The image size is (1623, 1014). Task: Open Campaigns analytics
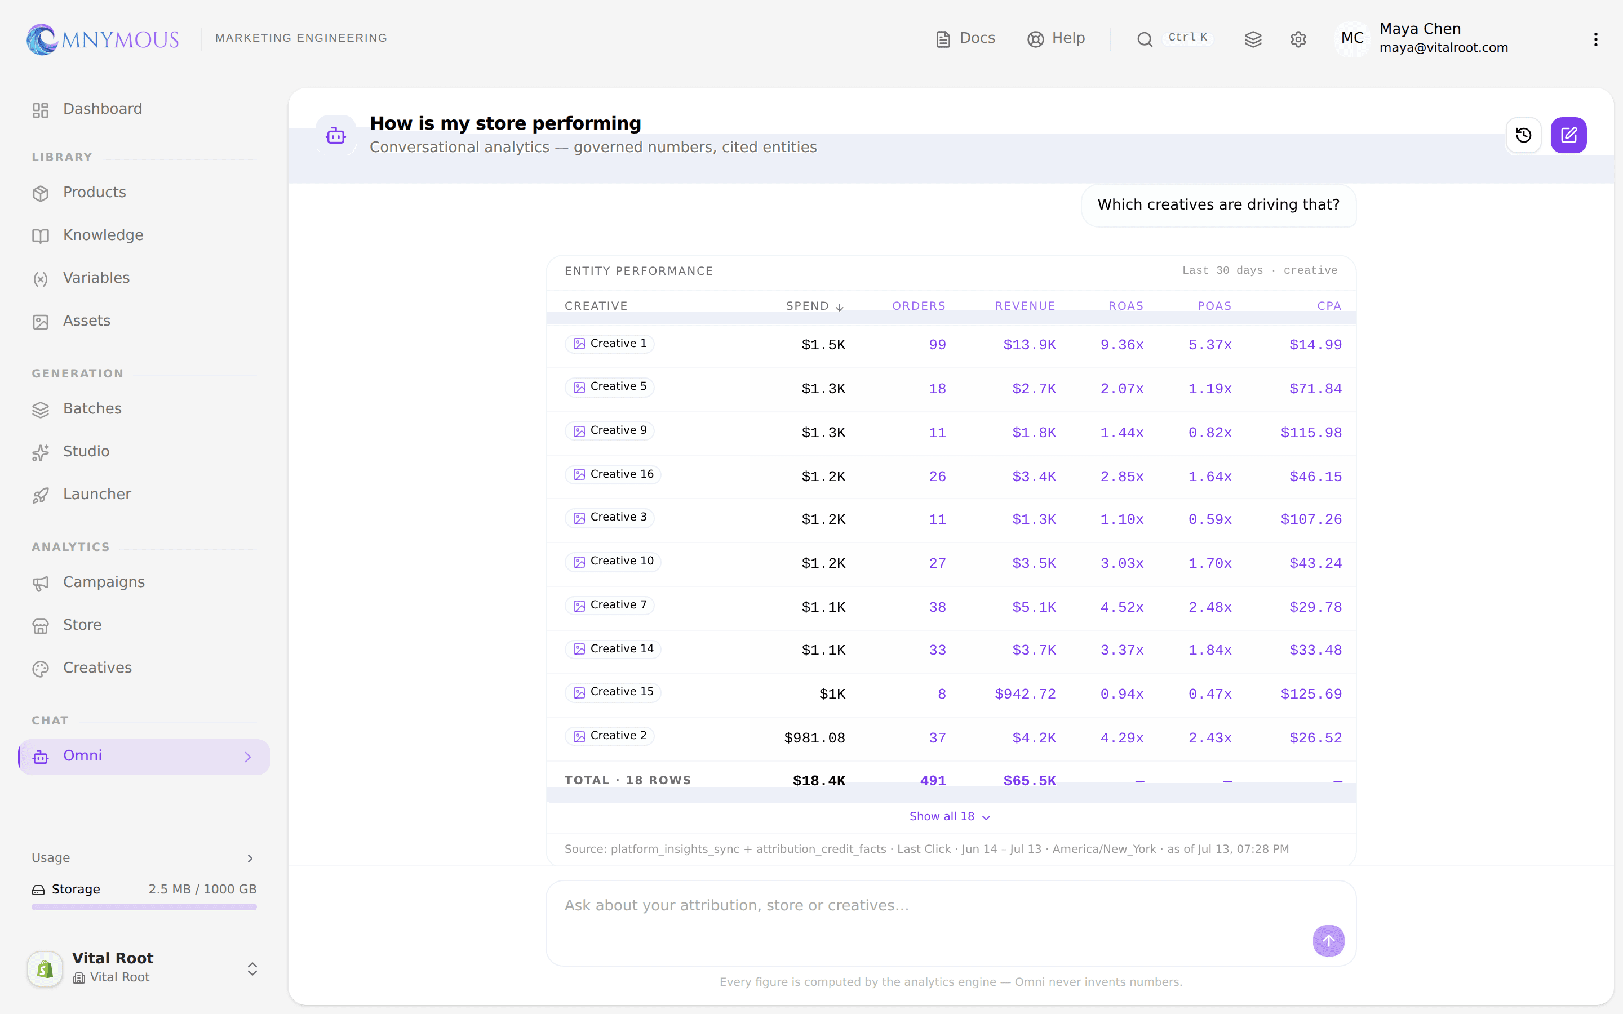(144, 583)
